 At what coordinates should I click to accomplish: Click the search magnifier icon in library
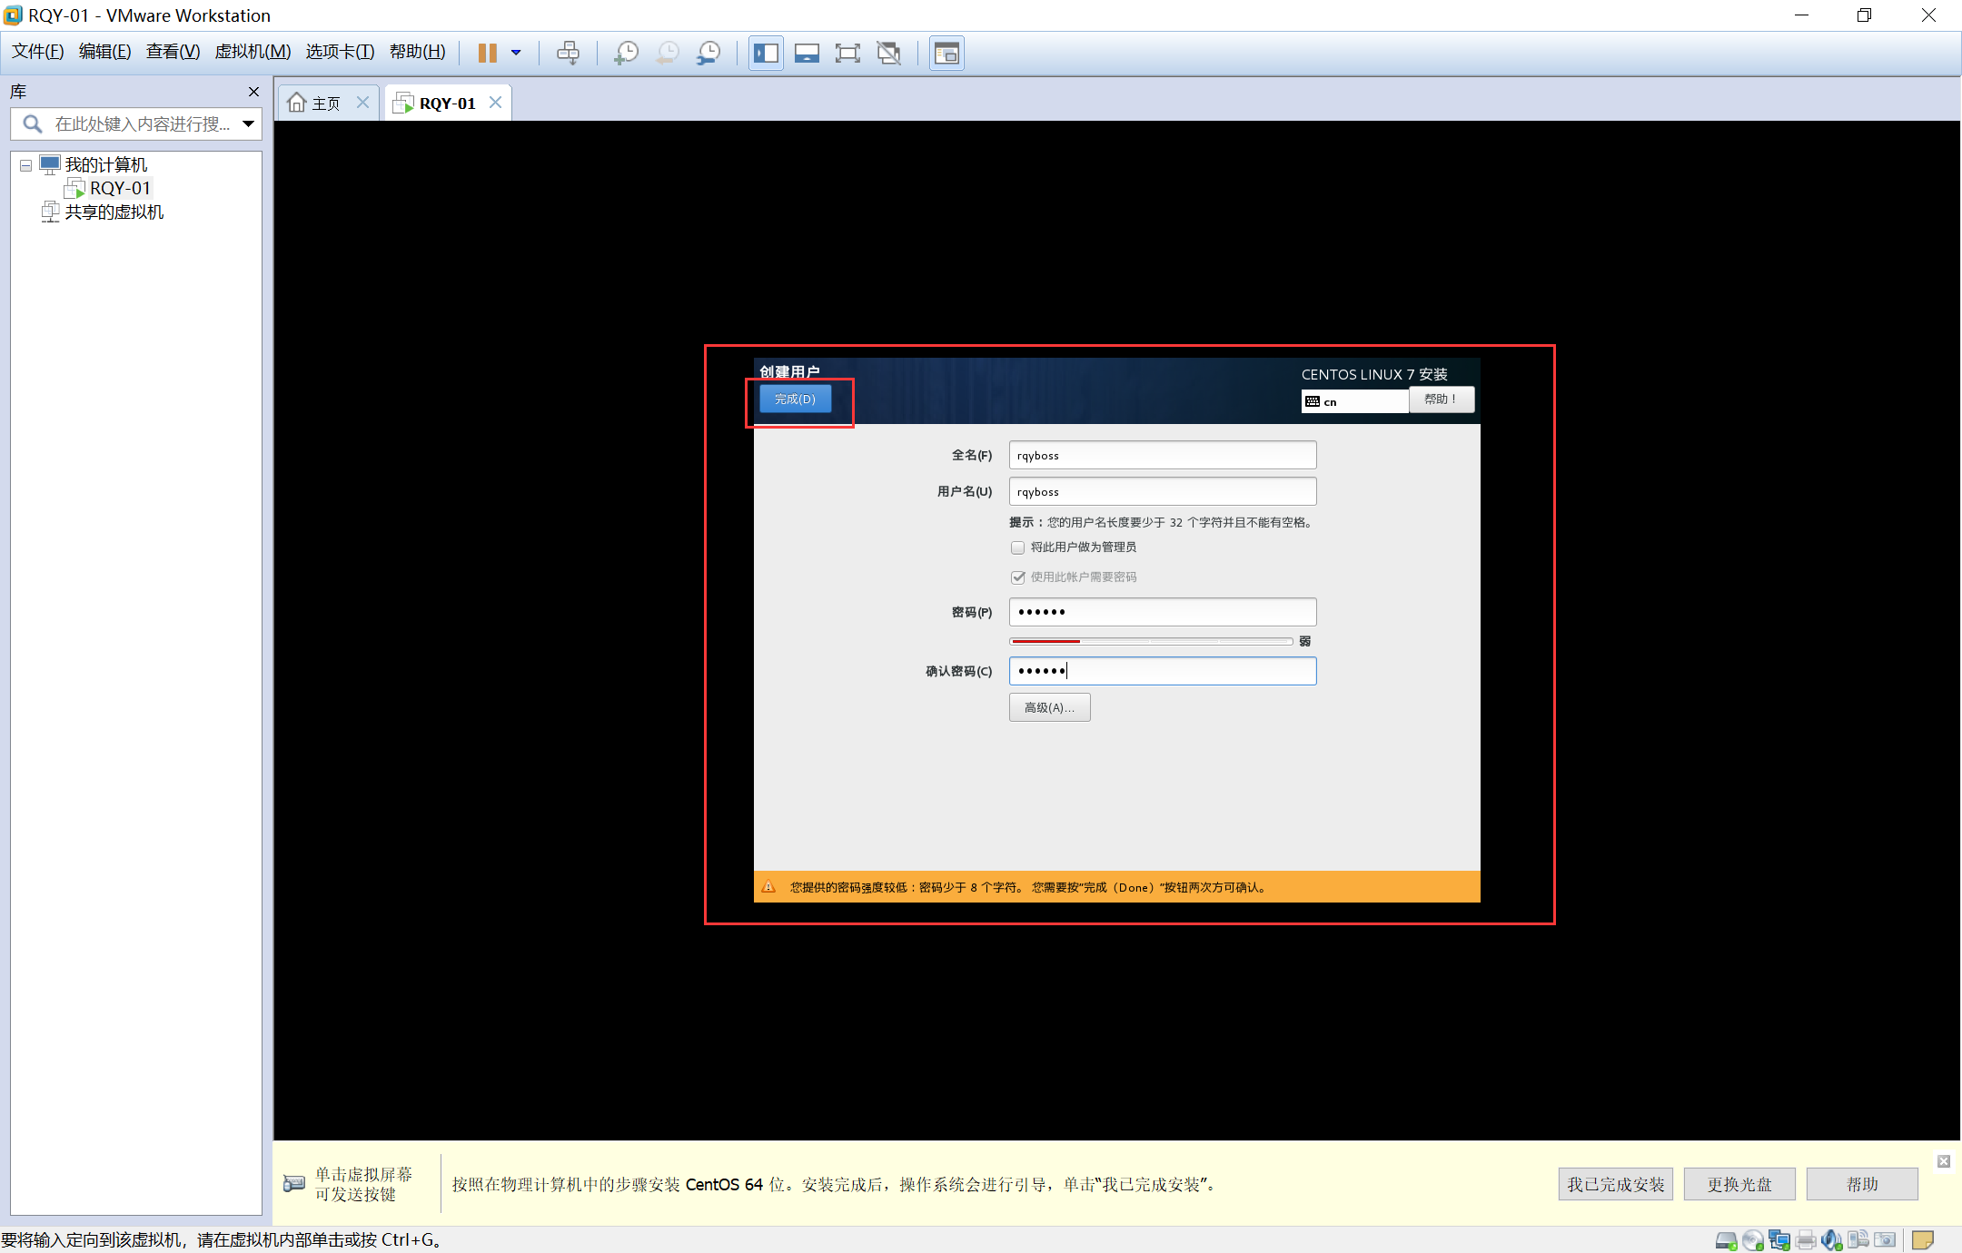pos(33,123)
